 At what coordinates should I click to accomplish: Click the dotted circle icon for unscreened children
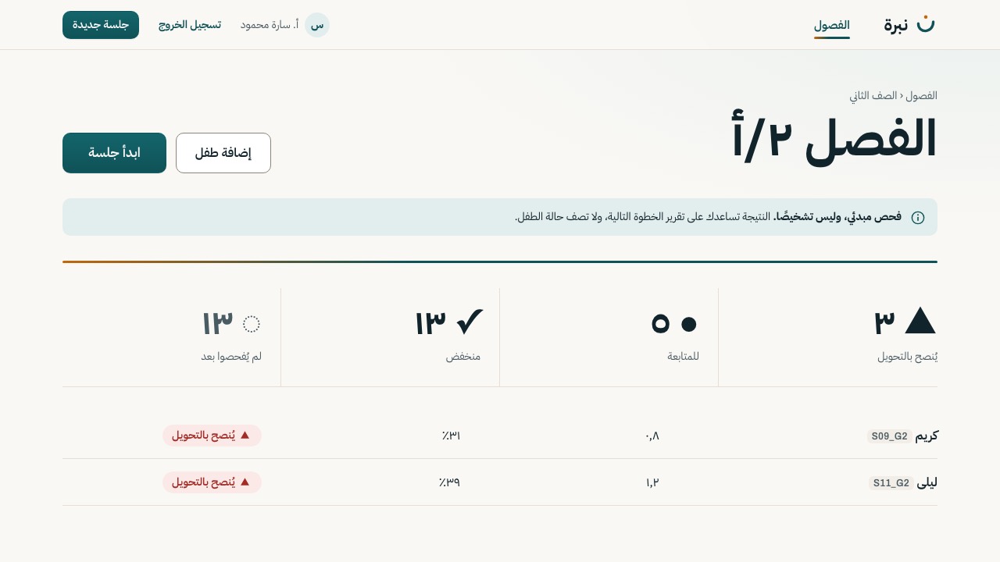(x=252, y=324)
